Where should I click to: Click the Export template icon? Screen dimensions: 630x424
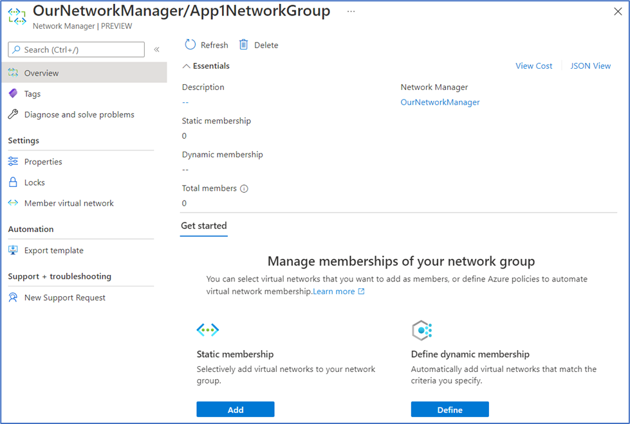13,251
